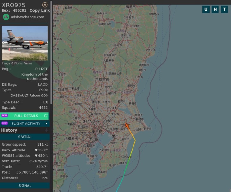Image resolution: width=231 pixels, height=192 pixels.
Task: Expand History with the plus icon
Action: (47, 130)
